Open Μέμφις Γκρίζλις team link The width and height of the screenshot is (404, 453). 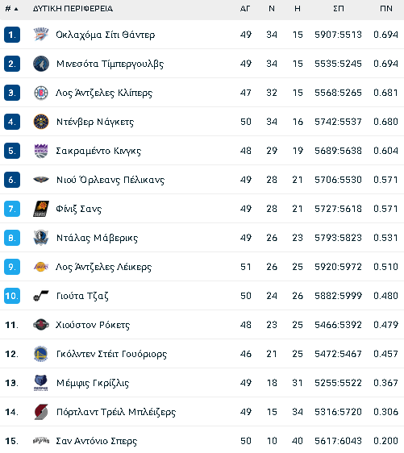point(93,383)
